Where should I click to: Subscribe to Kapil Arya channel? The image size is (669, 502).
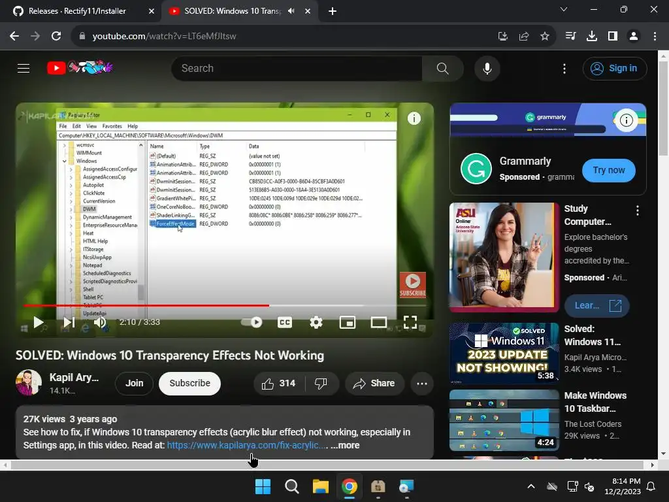[189, 383]
